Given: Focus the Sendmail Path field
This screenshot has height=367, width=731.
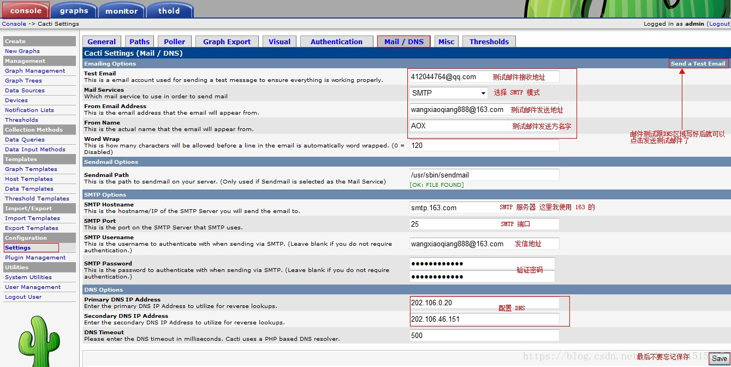Looking at the screenshot, I should tap(484, 175).
